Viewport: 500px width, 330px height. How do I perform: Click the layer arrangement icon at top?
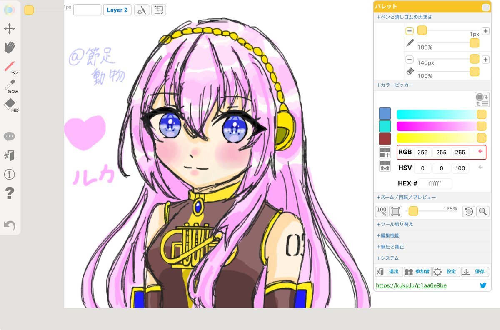[x=159, y=10]
